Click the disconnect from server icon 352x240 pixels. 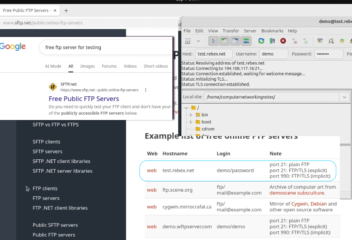click(294, 41)
